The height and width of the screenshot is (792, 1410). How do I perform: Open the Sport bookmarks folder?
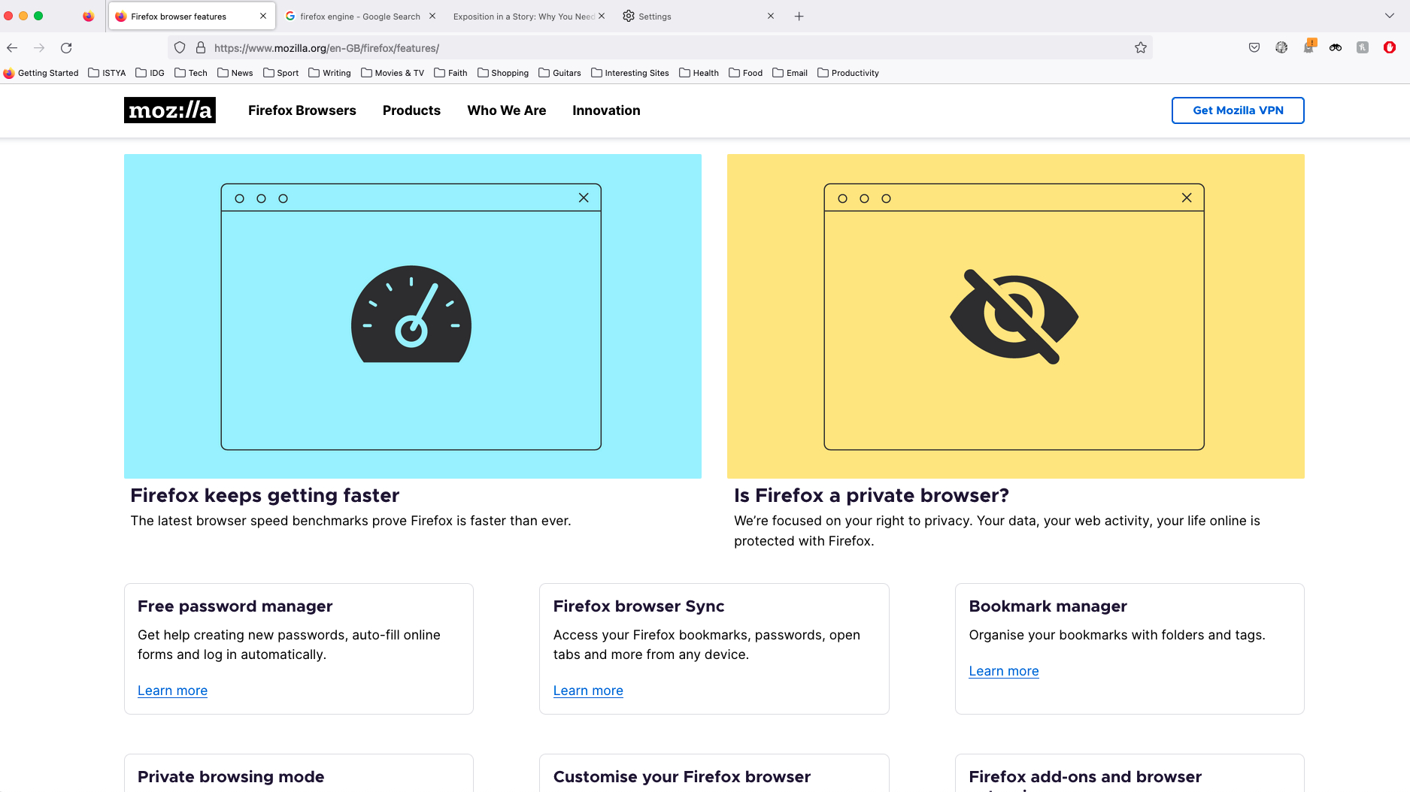tap(280, 73)
